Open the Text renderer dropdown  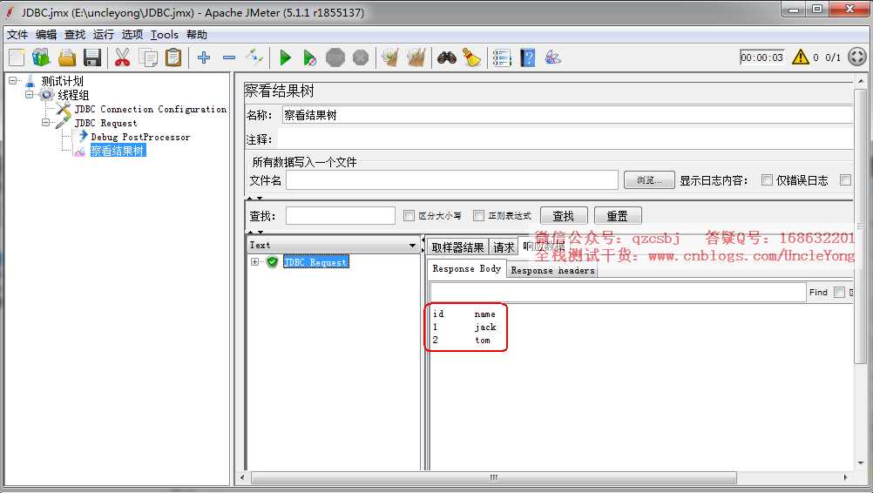(334, 246)
